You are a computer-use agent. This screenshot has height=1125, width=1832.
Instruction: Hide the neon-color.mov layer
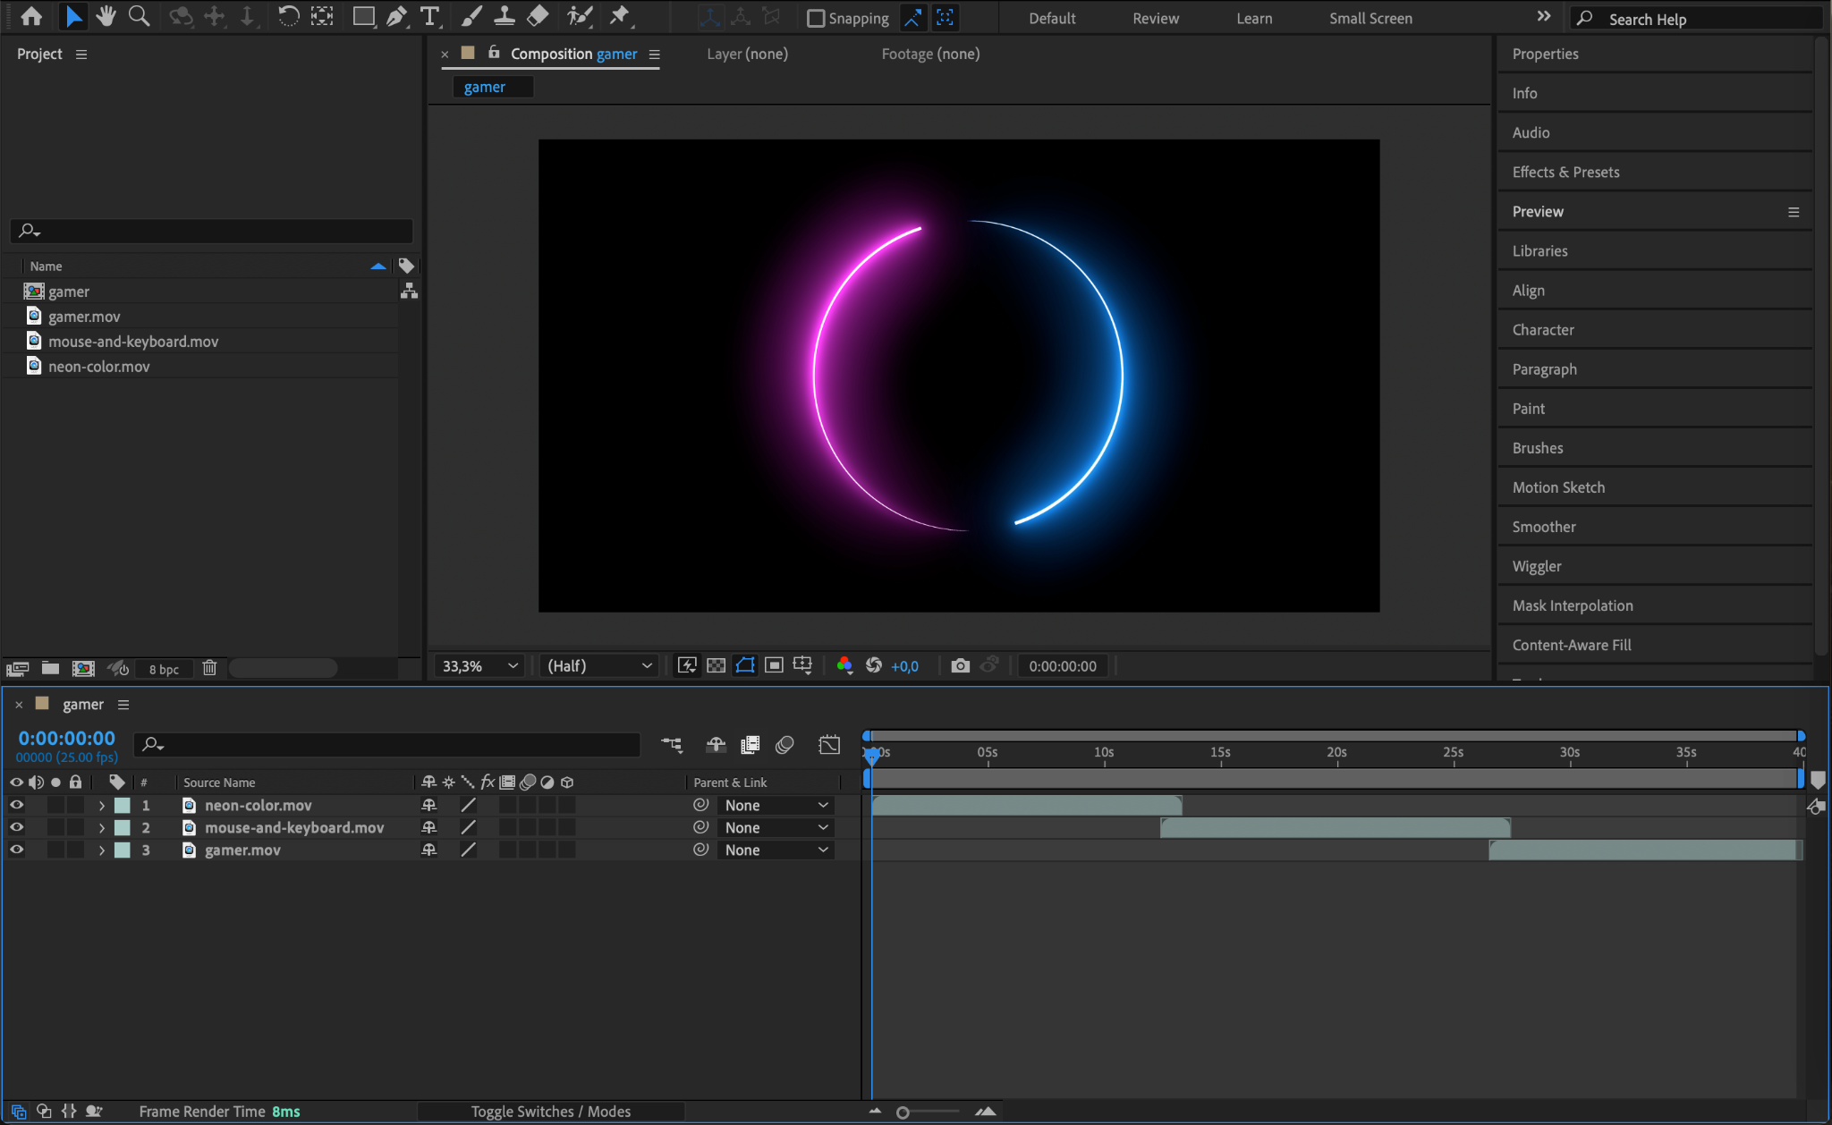pyautogui.click(x=16, y=805)
